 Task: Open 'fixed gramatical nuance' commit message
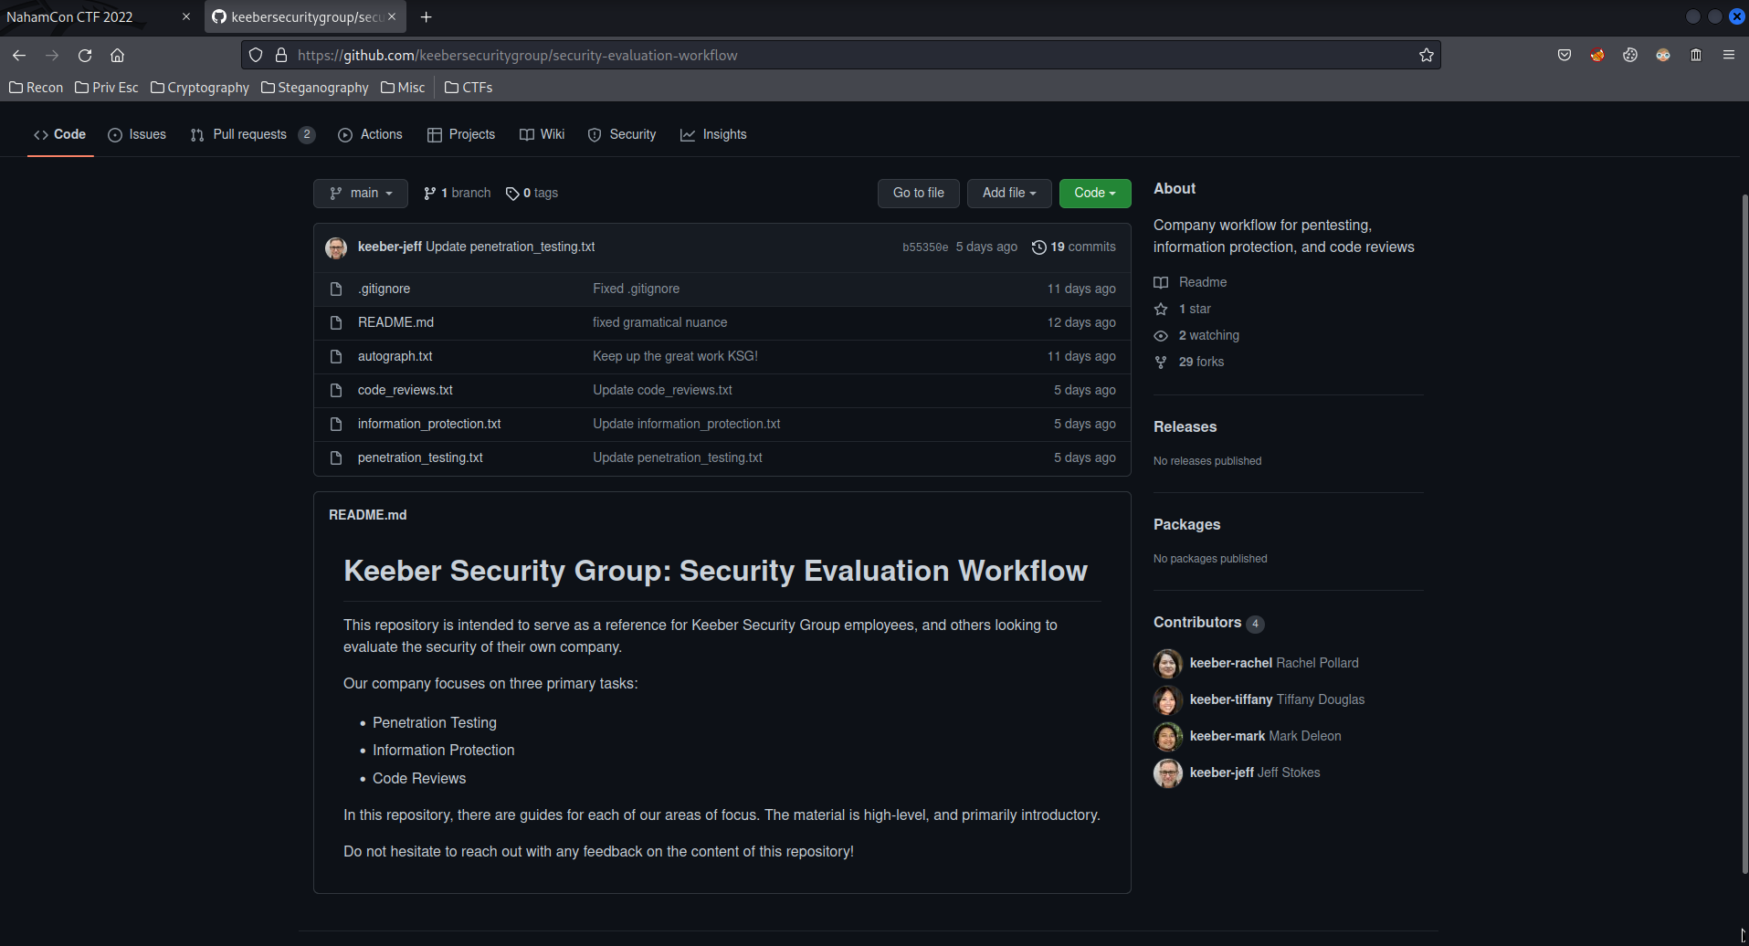(x=659, y=322)
